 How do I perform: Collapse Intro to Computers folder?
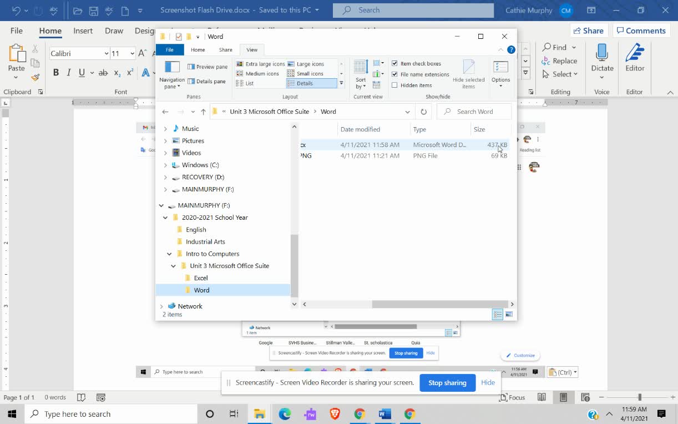pos(169,254)
